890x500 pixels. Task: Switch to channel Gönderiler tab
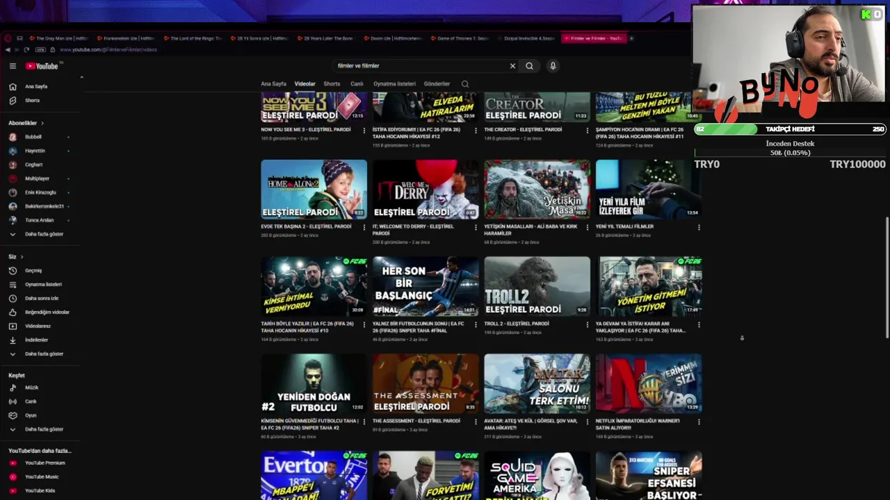(437, 84)
